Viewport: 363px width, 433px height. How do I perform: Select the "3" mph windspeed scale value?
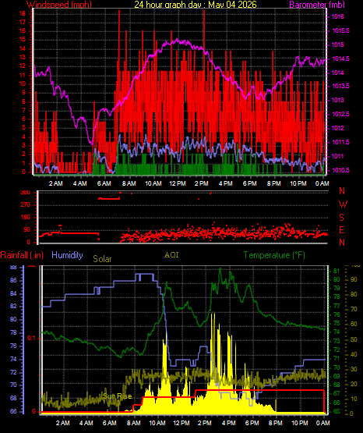pyautogui.click(x=24, y=146)
